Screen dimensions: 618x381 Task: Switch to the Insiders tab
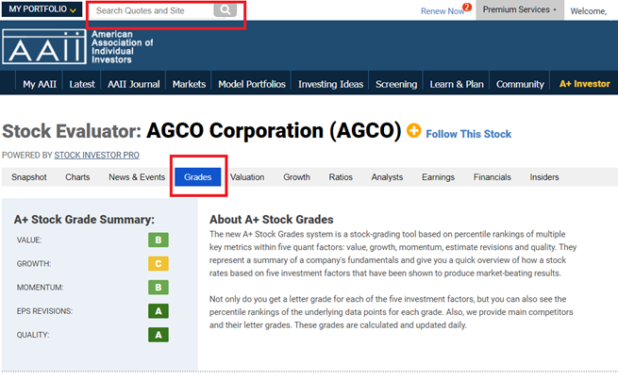(543, 177)
